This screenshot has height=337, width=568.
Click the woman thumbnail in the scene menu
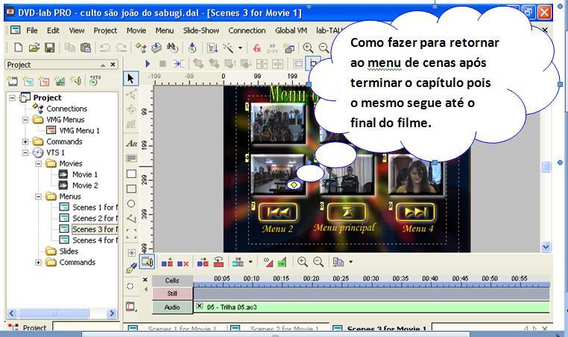pos(415,175)
